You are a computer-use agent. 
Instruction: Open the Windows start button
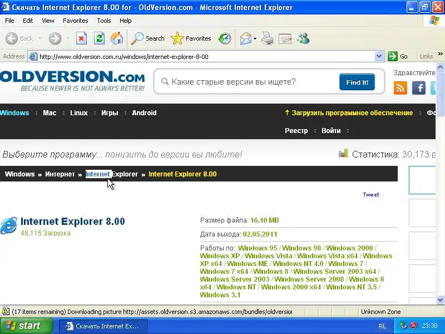pyautogui.click(x=26, y=326)
